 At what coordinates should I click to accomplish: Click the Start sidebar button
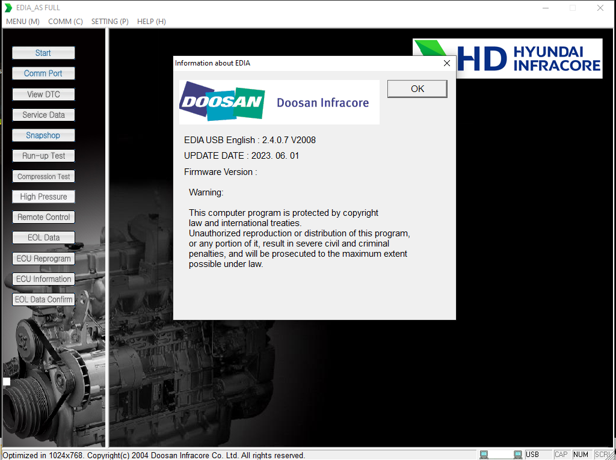click(x=43, y=53)
